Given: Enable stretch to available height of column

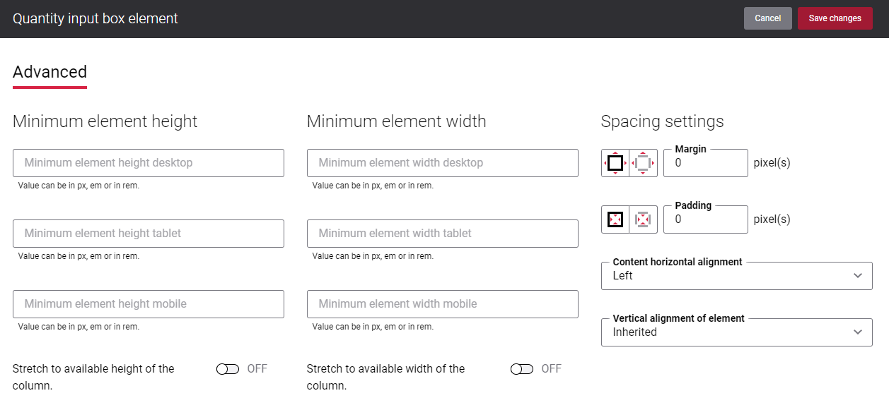Looking at the screenshot, I should click(x=228, y=368).
